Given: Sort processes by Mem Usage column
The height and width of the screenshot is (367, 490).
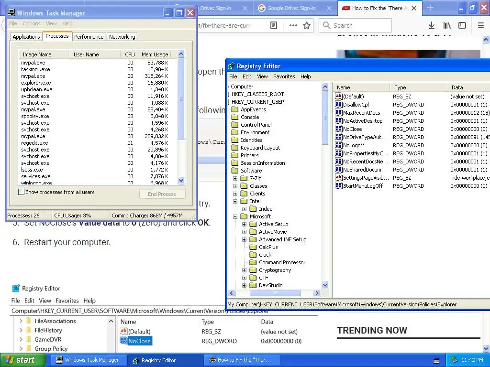Looking at the screenshot, I should click(x=155, y=54).
